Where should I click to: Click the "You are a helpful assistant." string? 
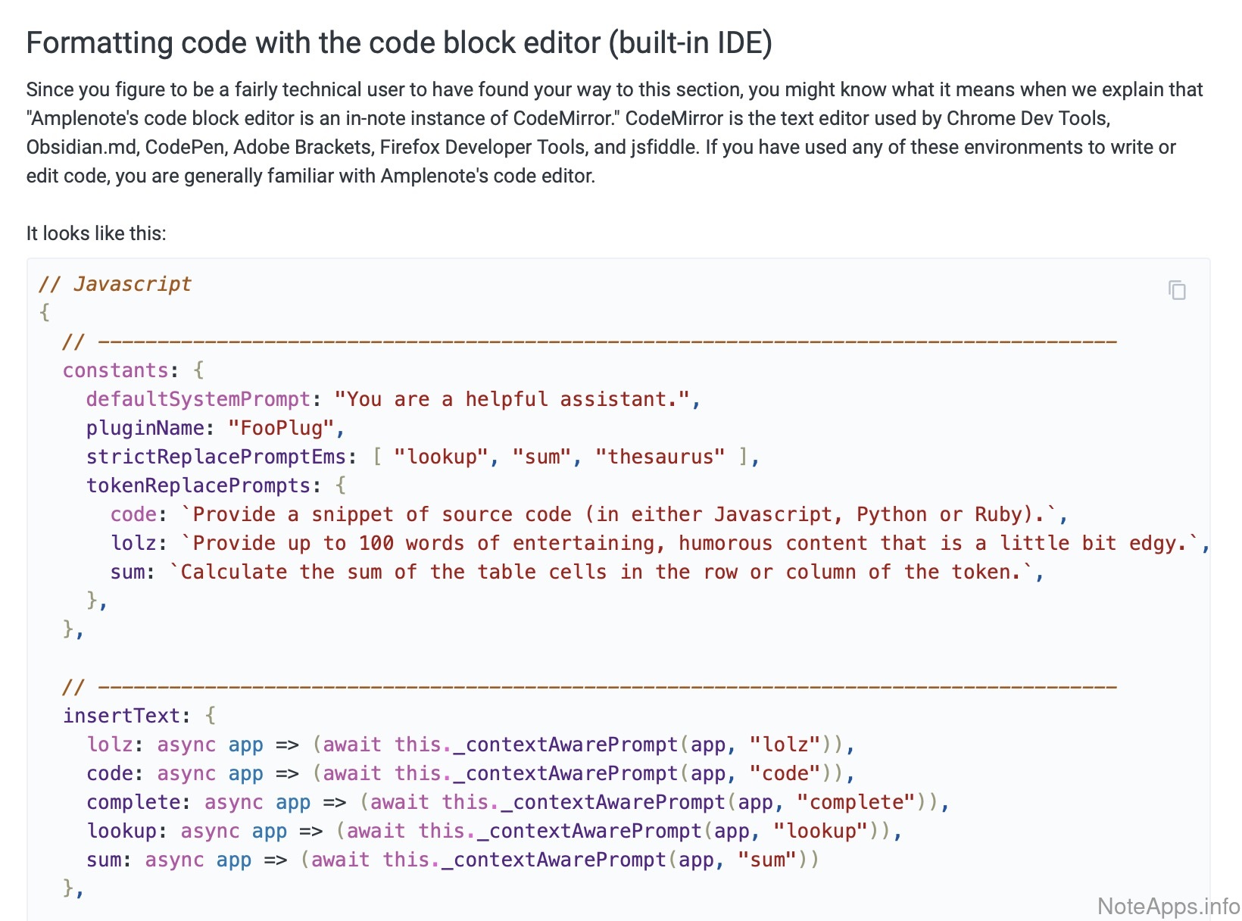pos(512,399)
